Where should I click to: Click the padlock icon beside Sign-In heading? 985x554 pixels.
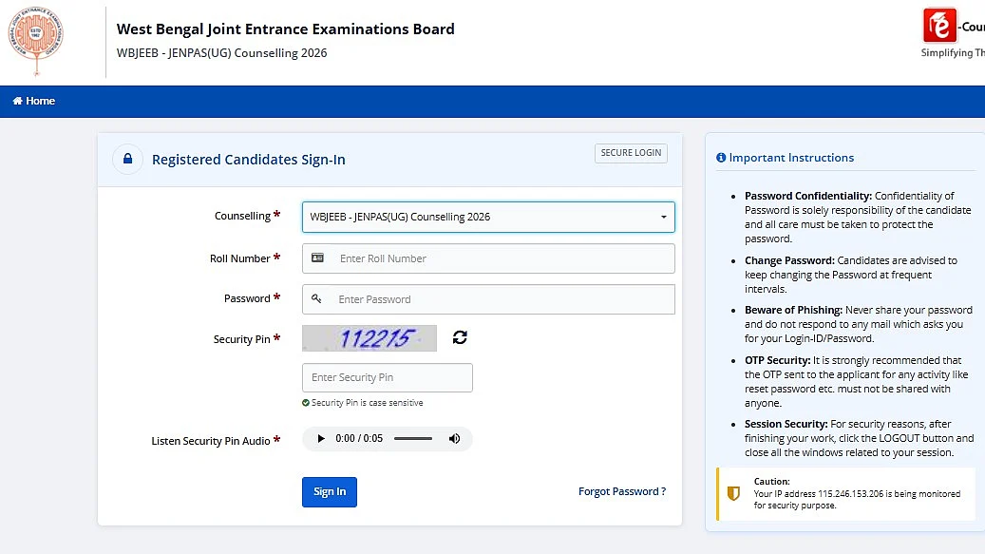(127, 159)
